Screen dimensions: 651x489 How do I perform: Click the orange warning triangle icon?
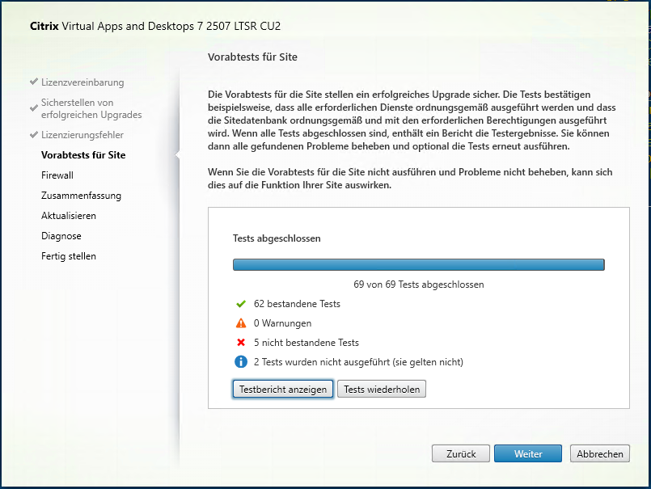[x=241, y=323]
